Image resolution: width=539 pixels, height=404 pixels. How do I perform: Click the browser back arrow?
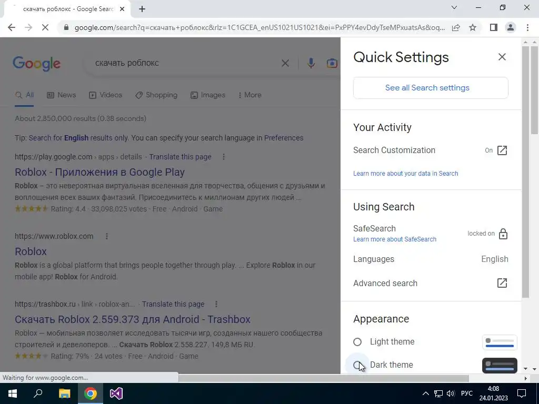pyautogui.click(x=12, y=27)
